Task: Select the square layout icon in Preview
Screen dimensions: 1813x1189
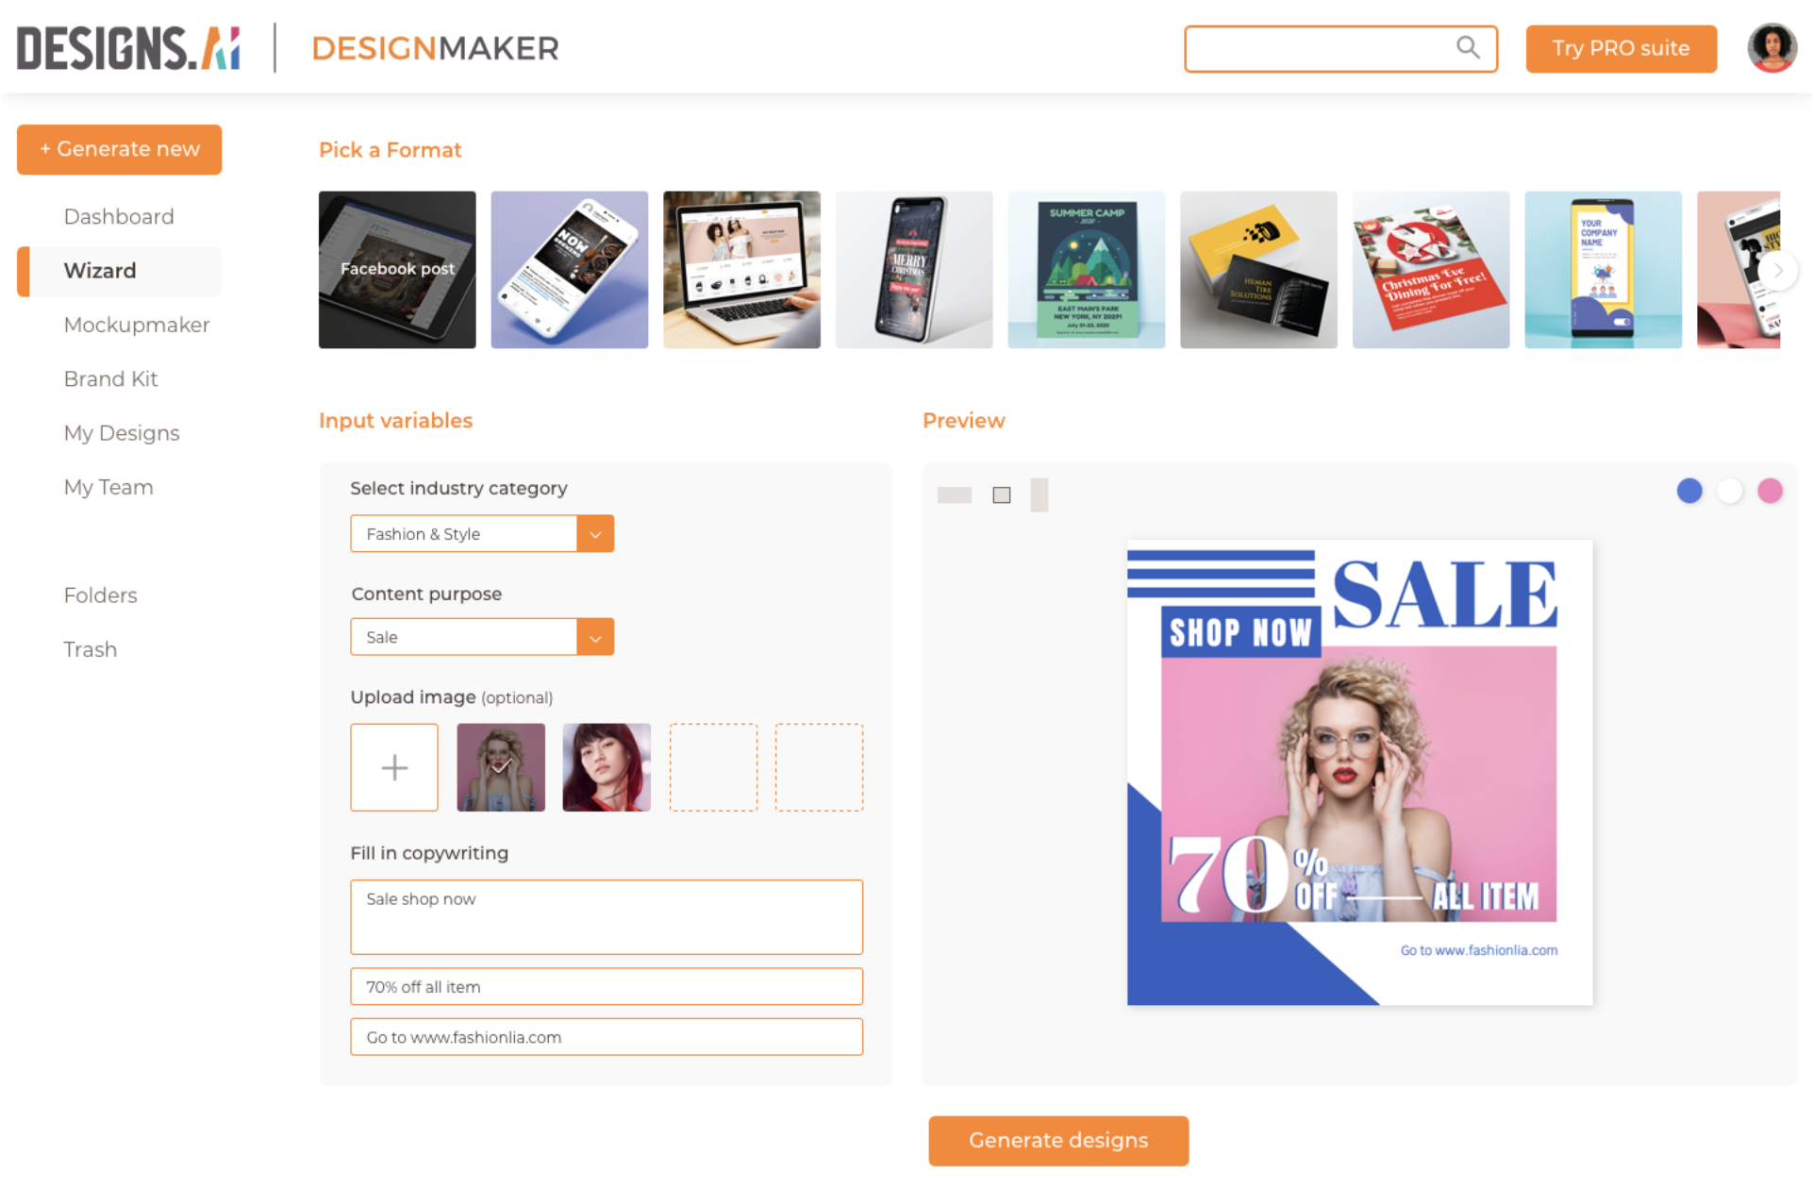Action: 1002,494
